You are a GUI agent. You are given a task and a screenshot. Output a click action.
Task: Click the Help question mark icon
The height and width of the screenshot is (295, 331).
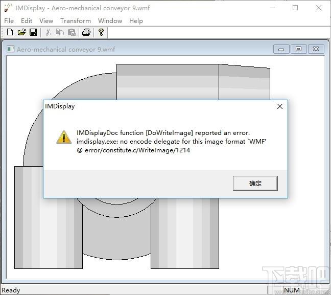pos(101,32)
